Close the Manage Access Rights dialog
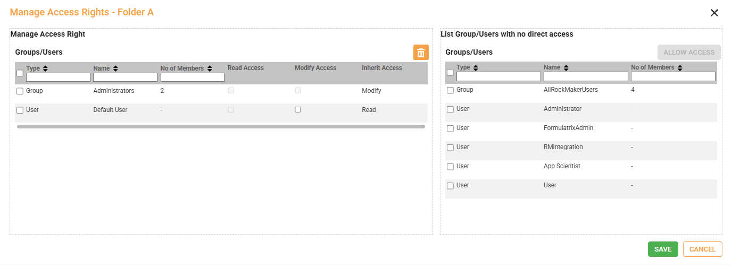Image resolution: width=732 pixels, height=268 pixels. pos(714,13)
